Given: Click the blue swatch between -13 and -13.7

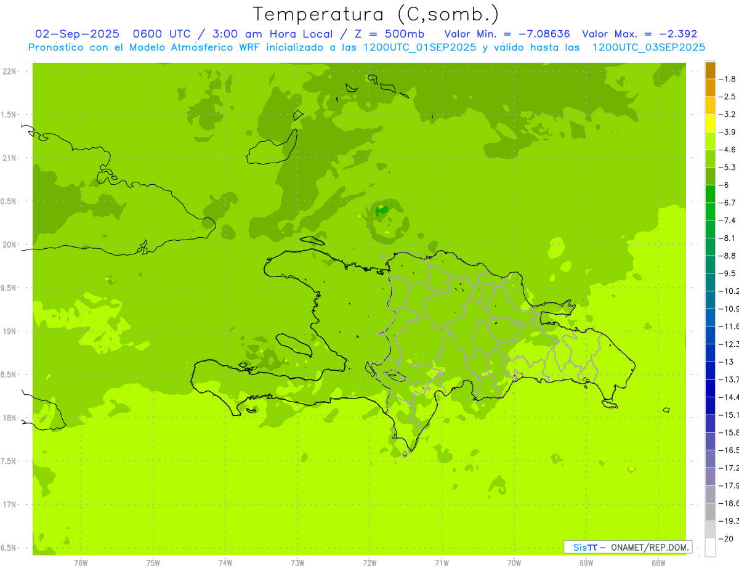Looking at the screenshot, I should tap(710, 371).
